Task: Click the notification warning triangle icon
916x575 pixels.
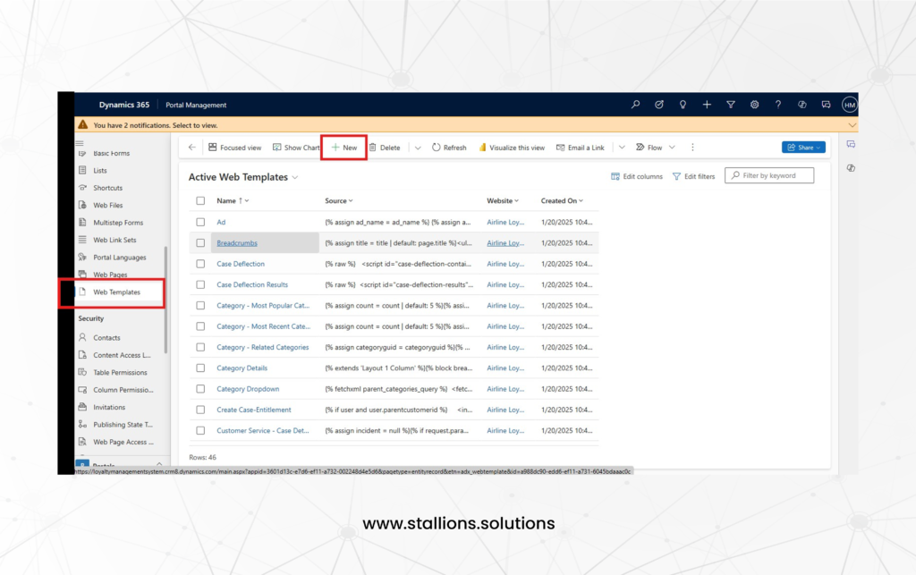Action: 83,124
